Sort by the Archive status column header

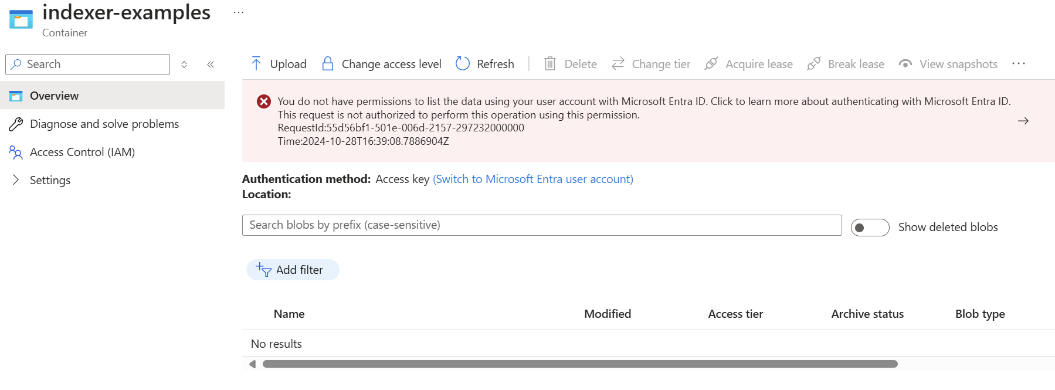867,314
